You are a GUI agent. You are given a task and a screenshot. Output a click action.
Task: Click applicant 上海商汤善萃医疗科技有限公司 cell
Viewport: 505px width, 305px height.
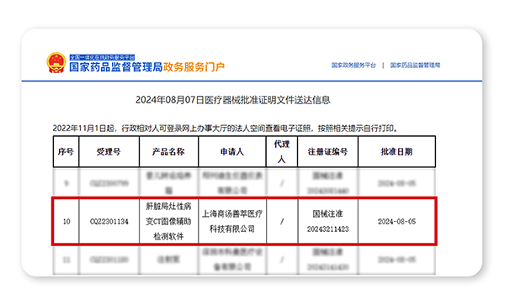(232, 222)
